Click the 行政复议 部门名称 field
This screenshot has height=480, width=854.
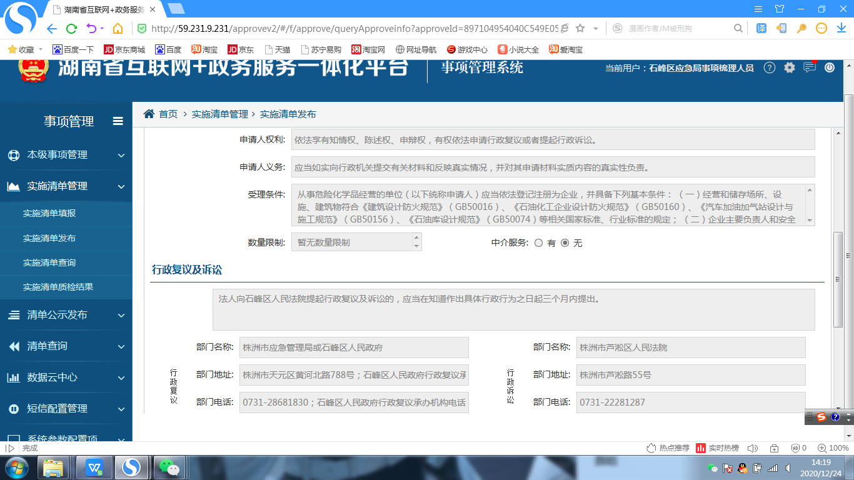354,347
